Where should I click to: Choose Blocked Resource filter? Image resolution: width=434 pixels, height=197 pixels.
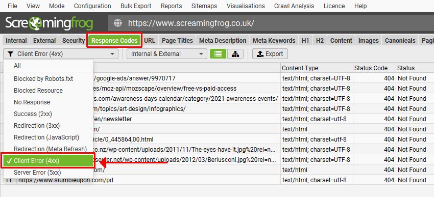[48, 91]
